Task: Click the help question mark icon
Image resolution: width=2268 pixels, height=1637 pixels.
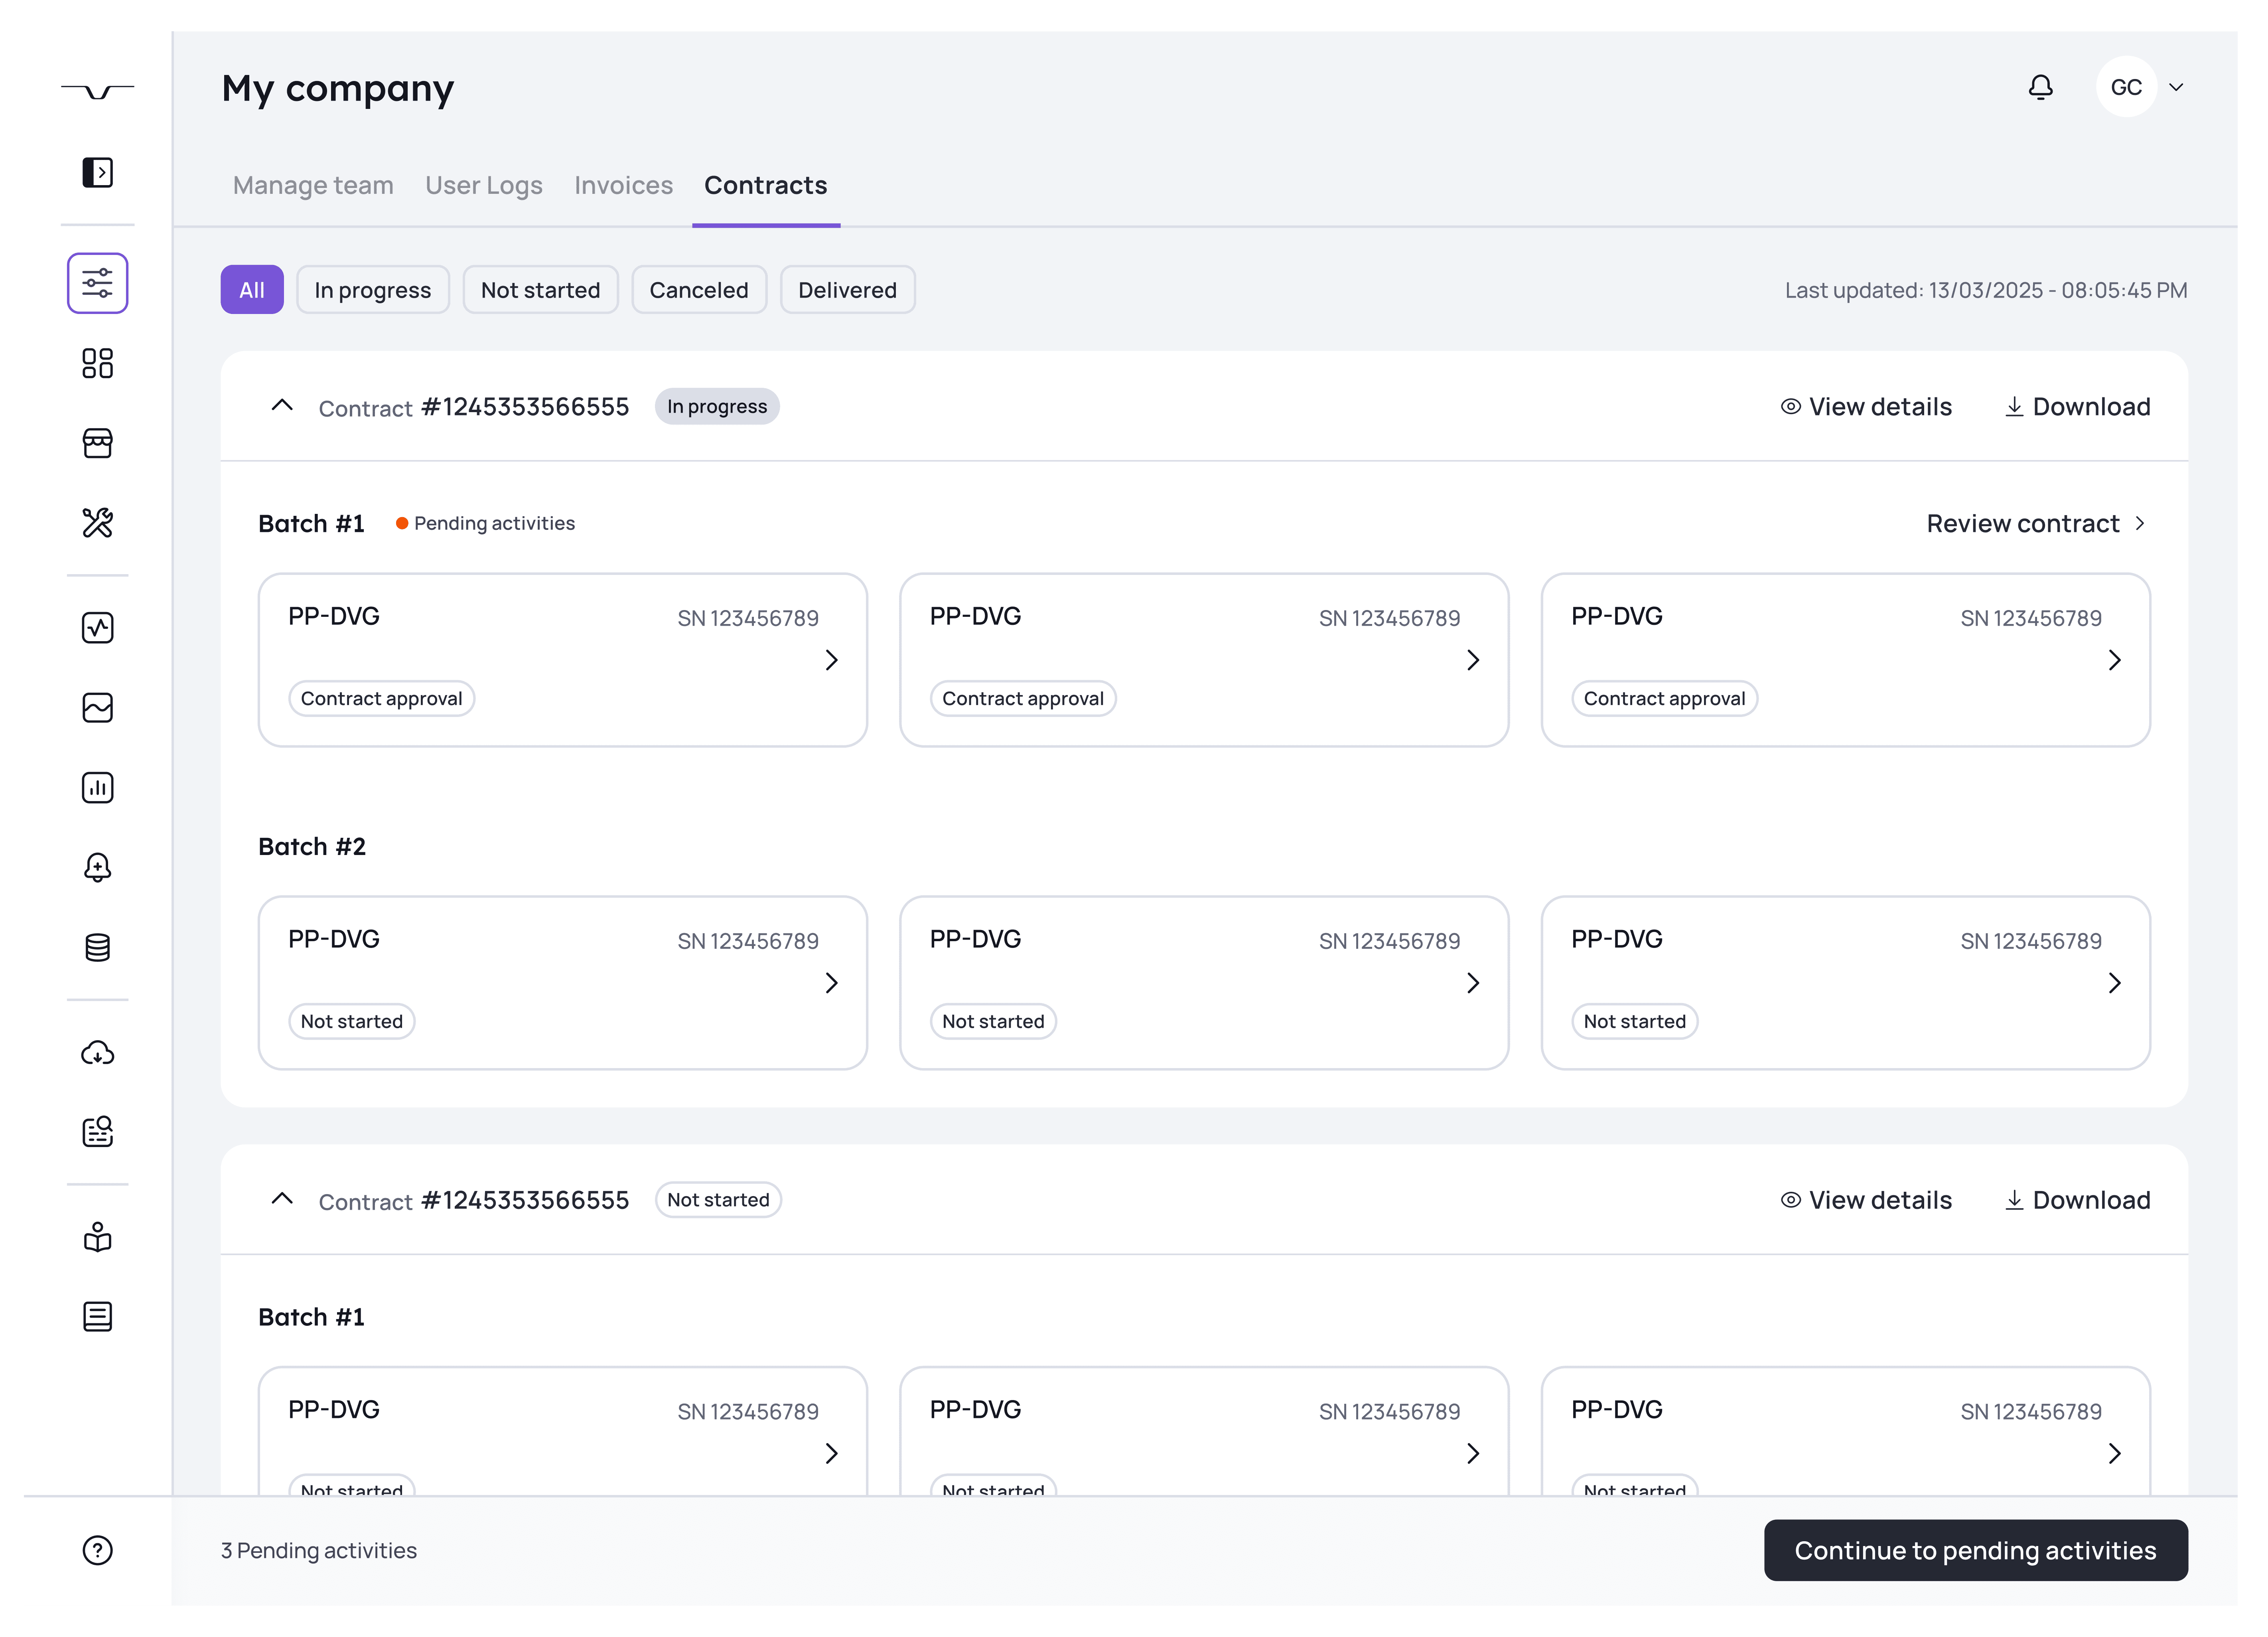Action: (97, 1550)
